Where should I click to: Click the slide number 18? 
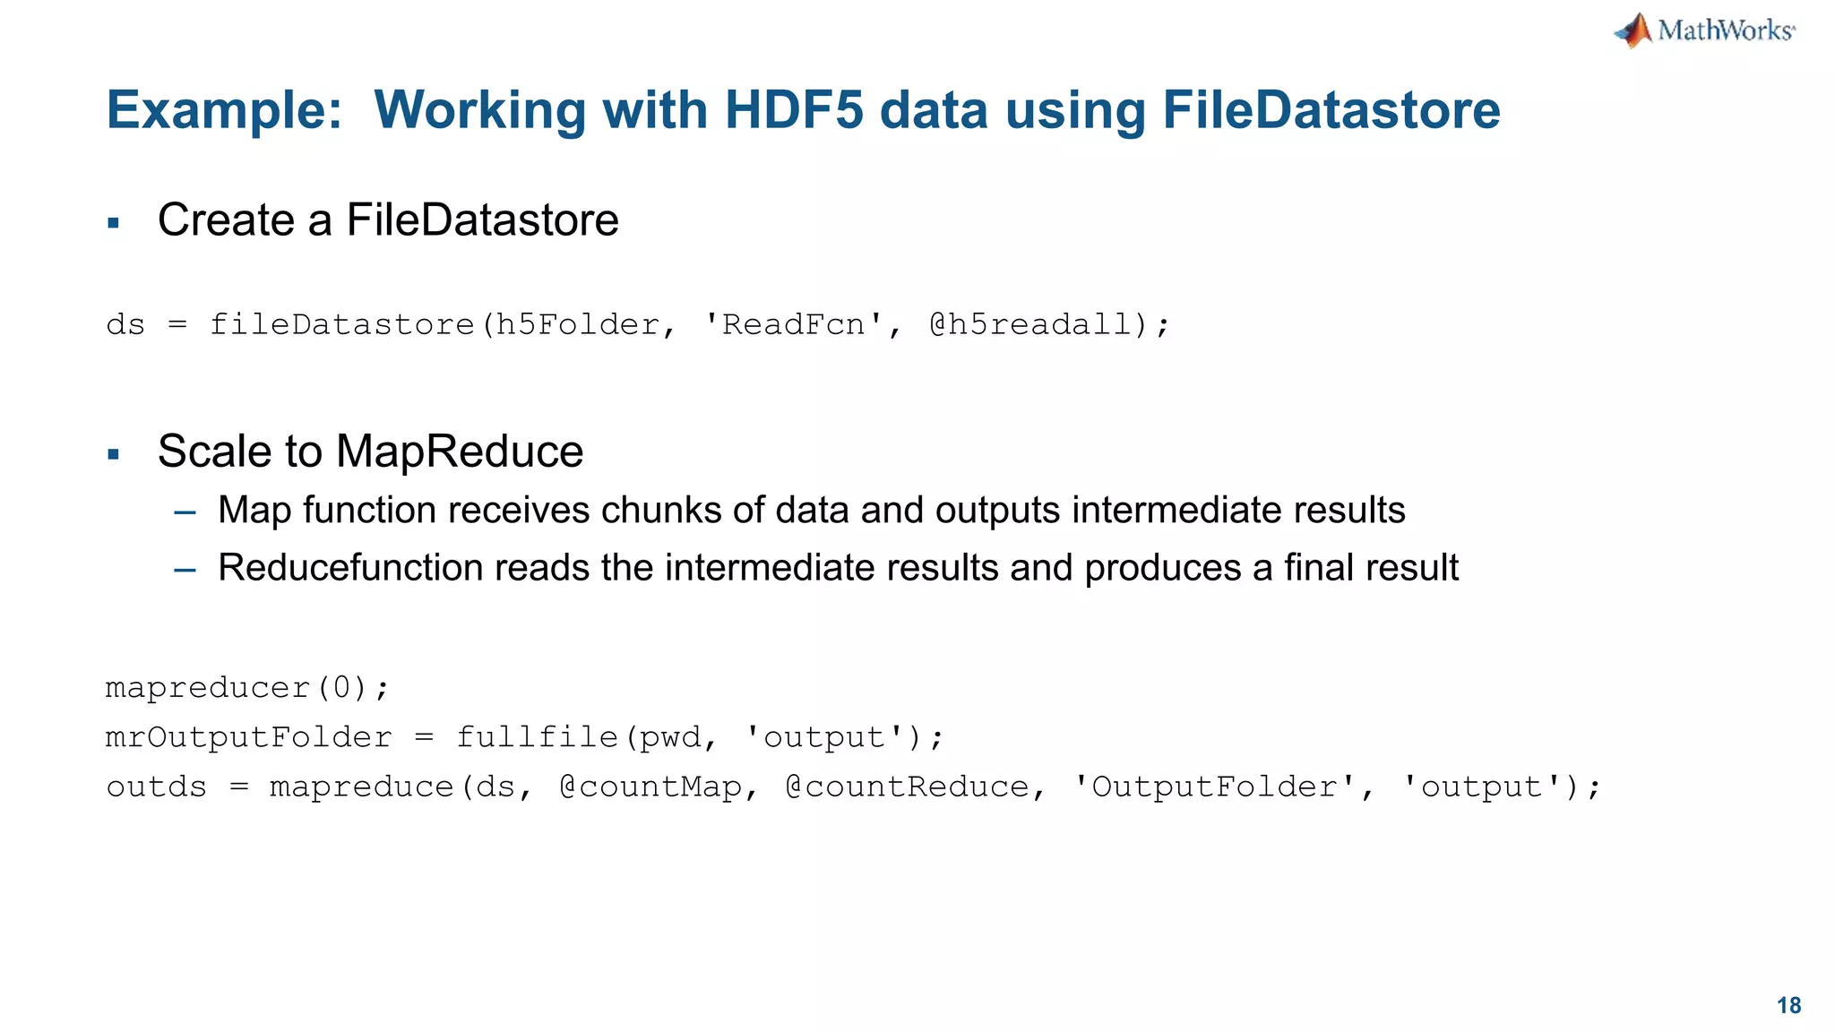pyautogui.click(x=1788, y=1005)
